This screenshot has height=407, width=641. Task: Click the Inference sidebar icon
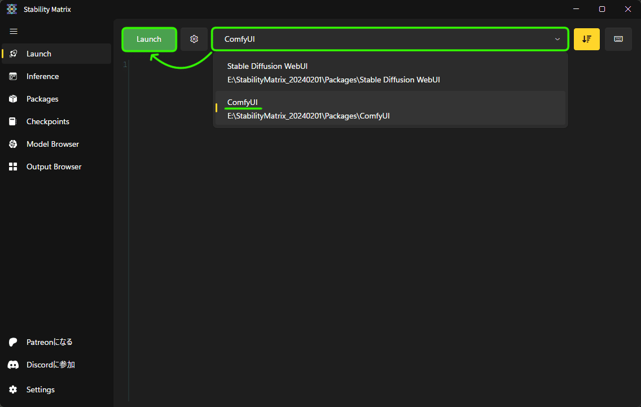[x=13, y=77]
